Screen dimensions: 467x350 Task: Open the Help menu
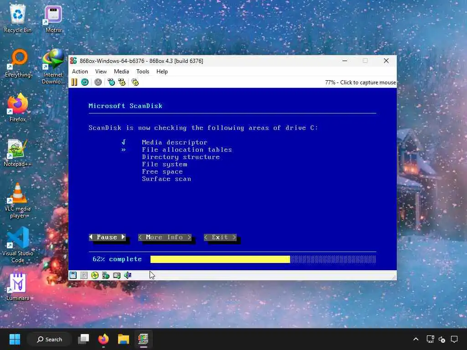pyautogui.click(x=162, y=72)
